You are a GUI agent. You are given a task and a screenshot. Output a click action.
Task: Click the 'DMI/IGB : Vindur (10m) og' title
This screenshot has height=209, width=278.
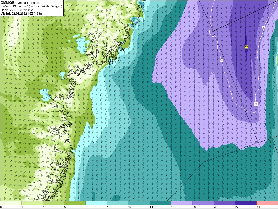[20, 3]
